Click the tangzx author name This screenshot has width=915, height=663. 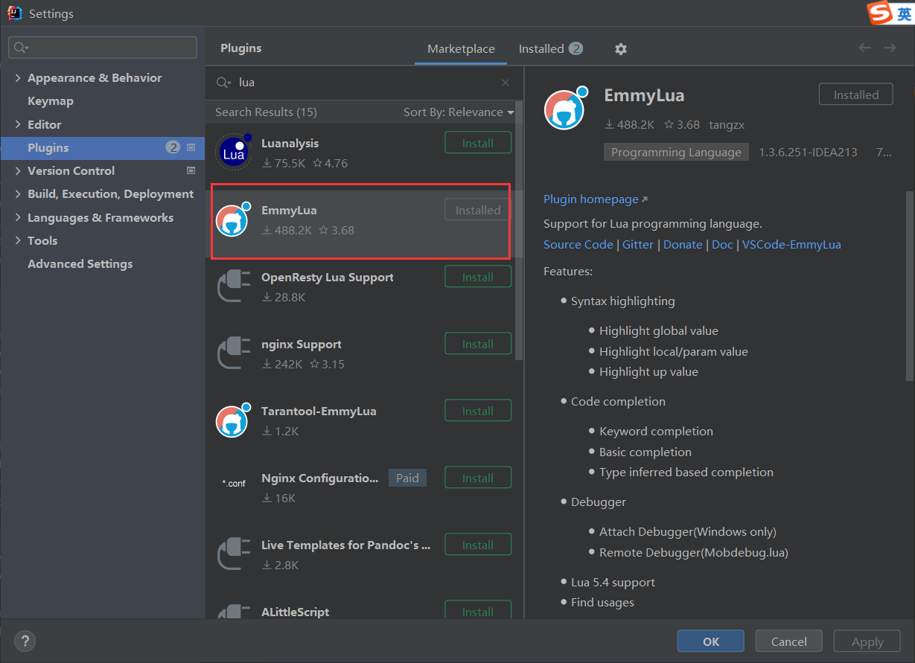727,124
